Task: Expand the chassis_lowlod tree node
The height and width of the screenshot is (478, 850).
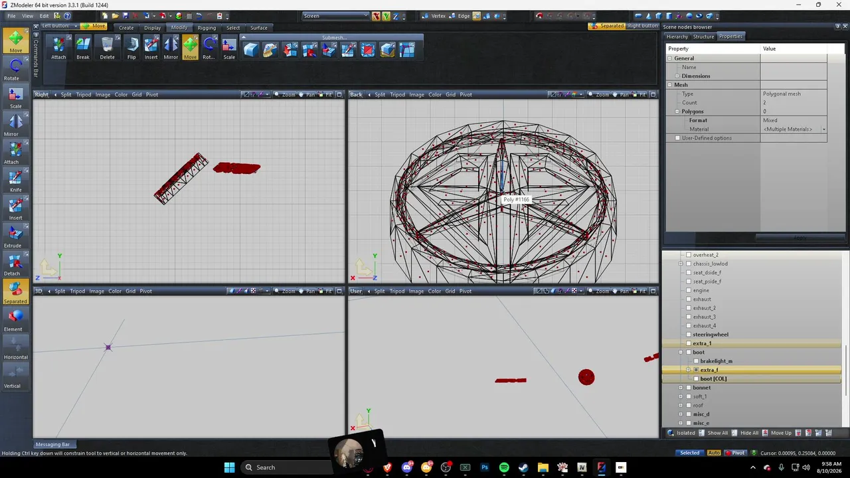Action: pyautogui.click(x=681, y=264)
